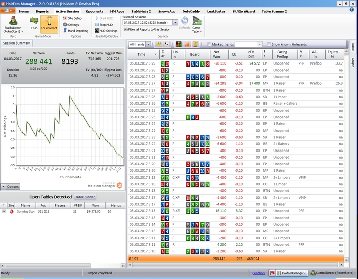Open the Settings gear option
This screenshot has width=358, height=279.
tap(71, 25)
